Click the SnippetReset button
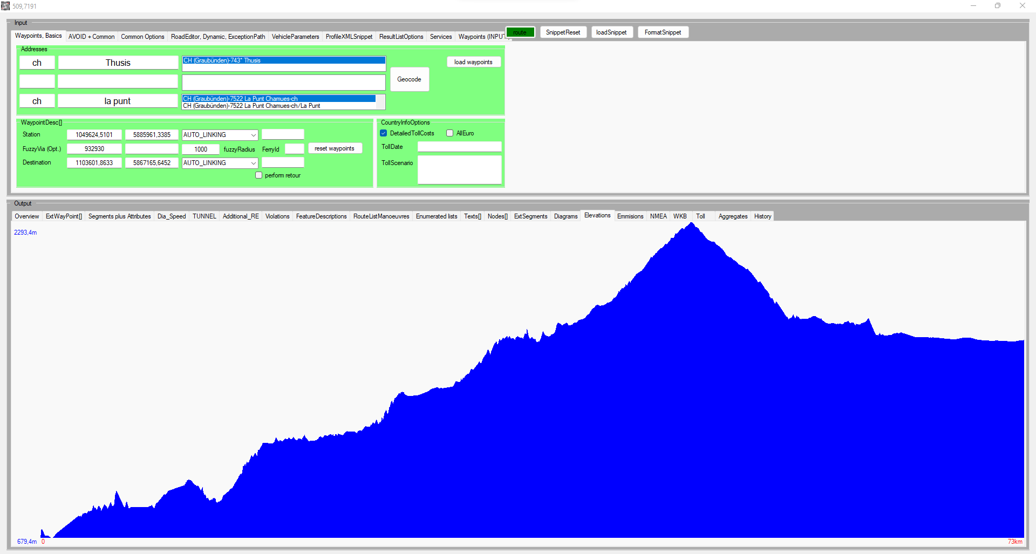 (x=563, y=32)
